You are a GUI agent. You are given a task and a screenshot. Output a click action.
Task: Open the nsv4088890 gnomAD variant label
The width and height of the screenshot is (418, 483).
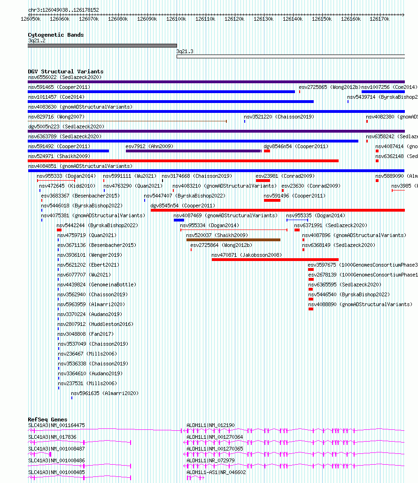[x=361, y=304]
